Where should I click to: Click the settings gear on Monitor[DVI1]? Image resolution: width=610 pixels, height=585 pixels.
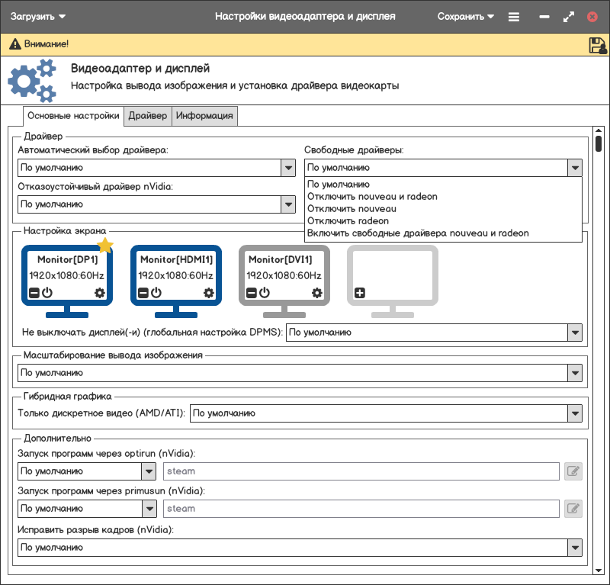coord(317,293)
